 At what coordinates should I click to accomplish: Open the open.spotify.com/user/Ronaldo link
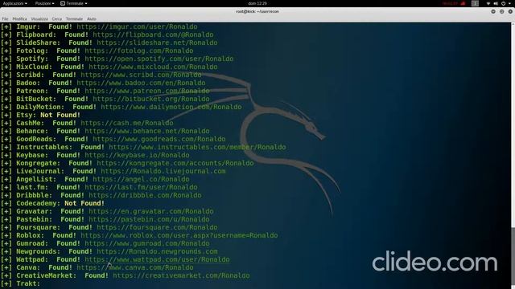[x=159, y=59]
